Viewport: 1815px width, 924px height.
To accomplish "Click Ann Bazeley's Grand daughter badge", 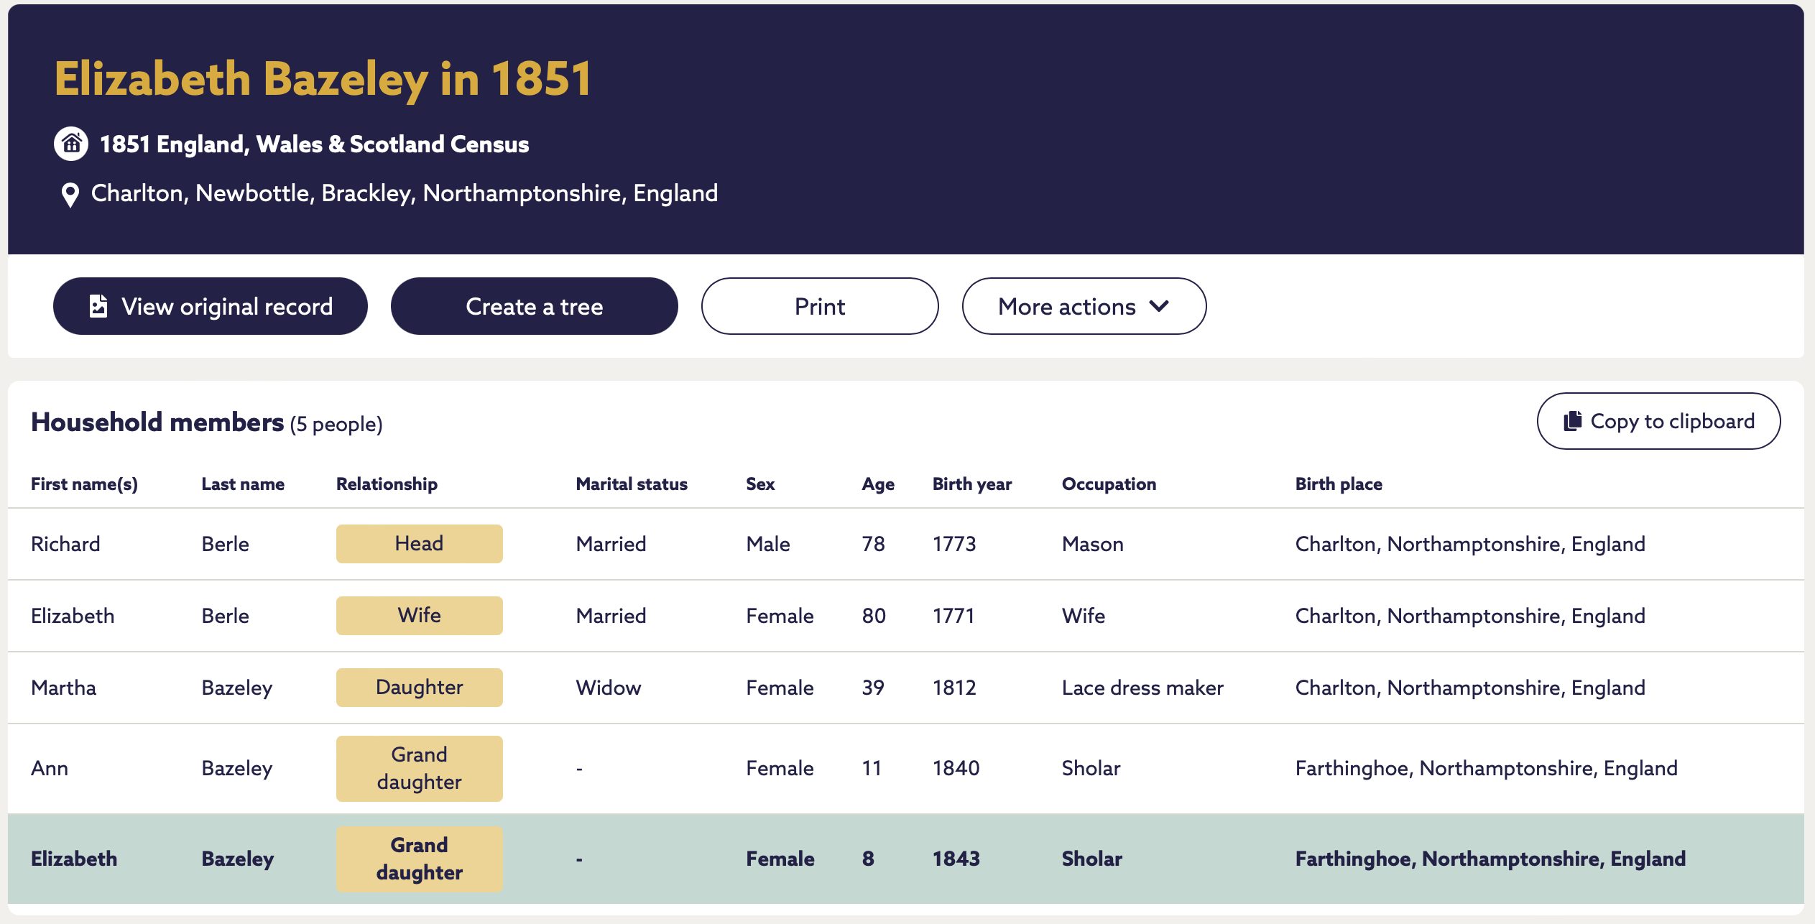I will click(420, 768).
